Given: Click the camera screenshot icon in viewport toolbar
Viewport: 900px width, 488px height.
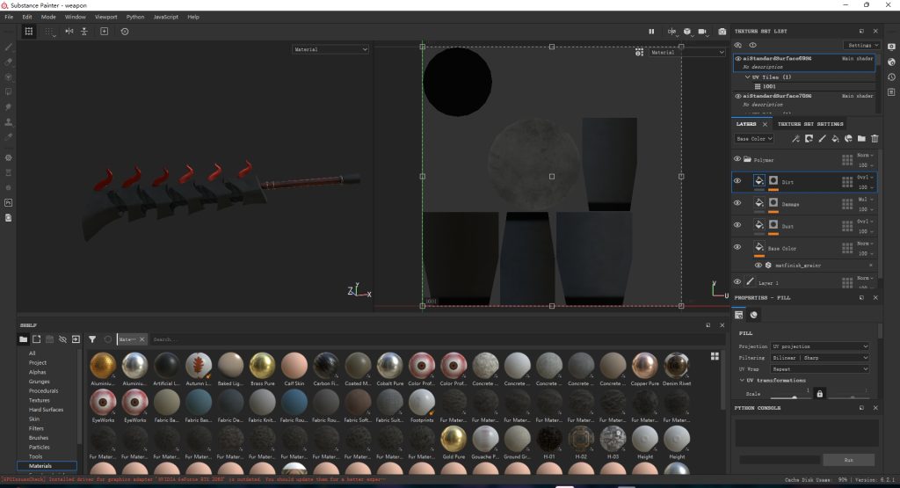Looking at the screenshot, I should (722, 32).
